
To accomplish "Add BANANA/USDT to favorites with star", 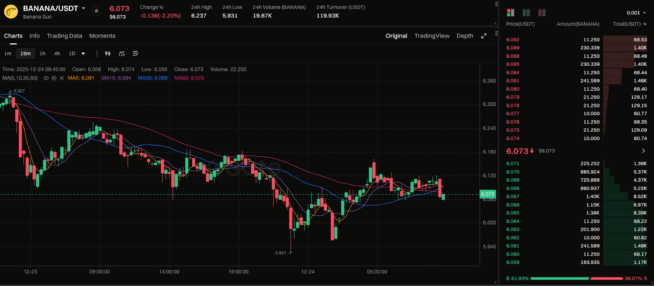I will click(96, 11).
